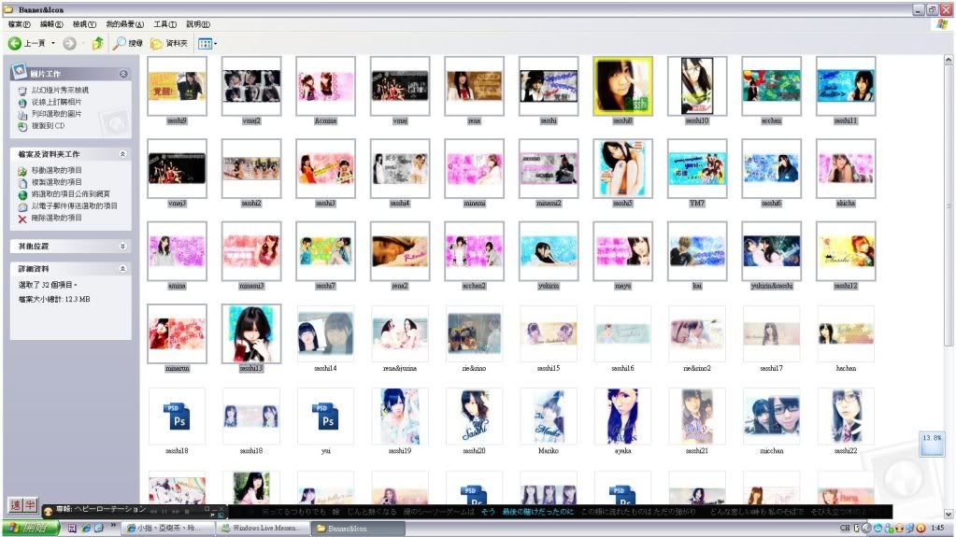Click 以幻燈片秀來檢視 slideshow link

pyautogui.click(x=59, y=91)
